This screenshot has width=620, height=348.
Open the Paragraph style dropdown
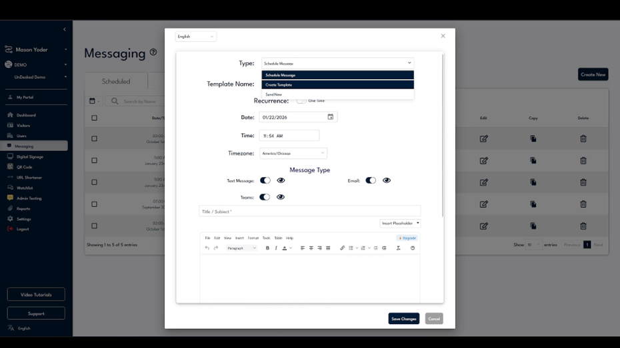[241, 248]
